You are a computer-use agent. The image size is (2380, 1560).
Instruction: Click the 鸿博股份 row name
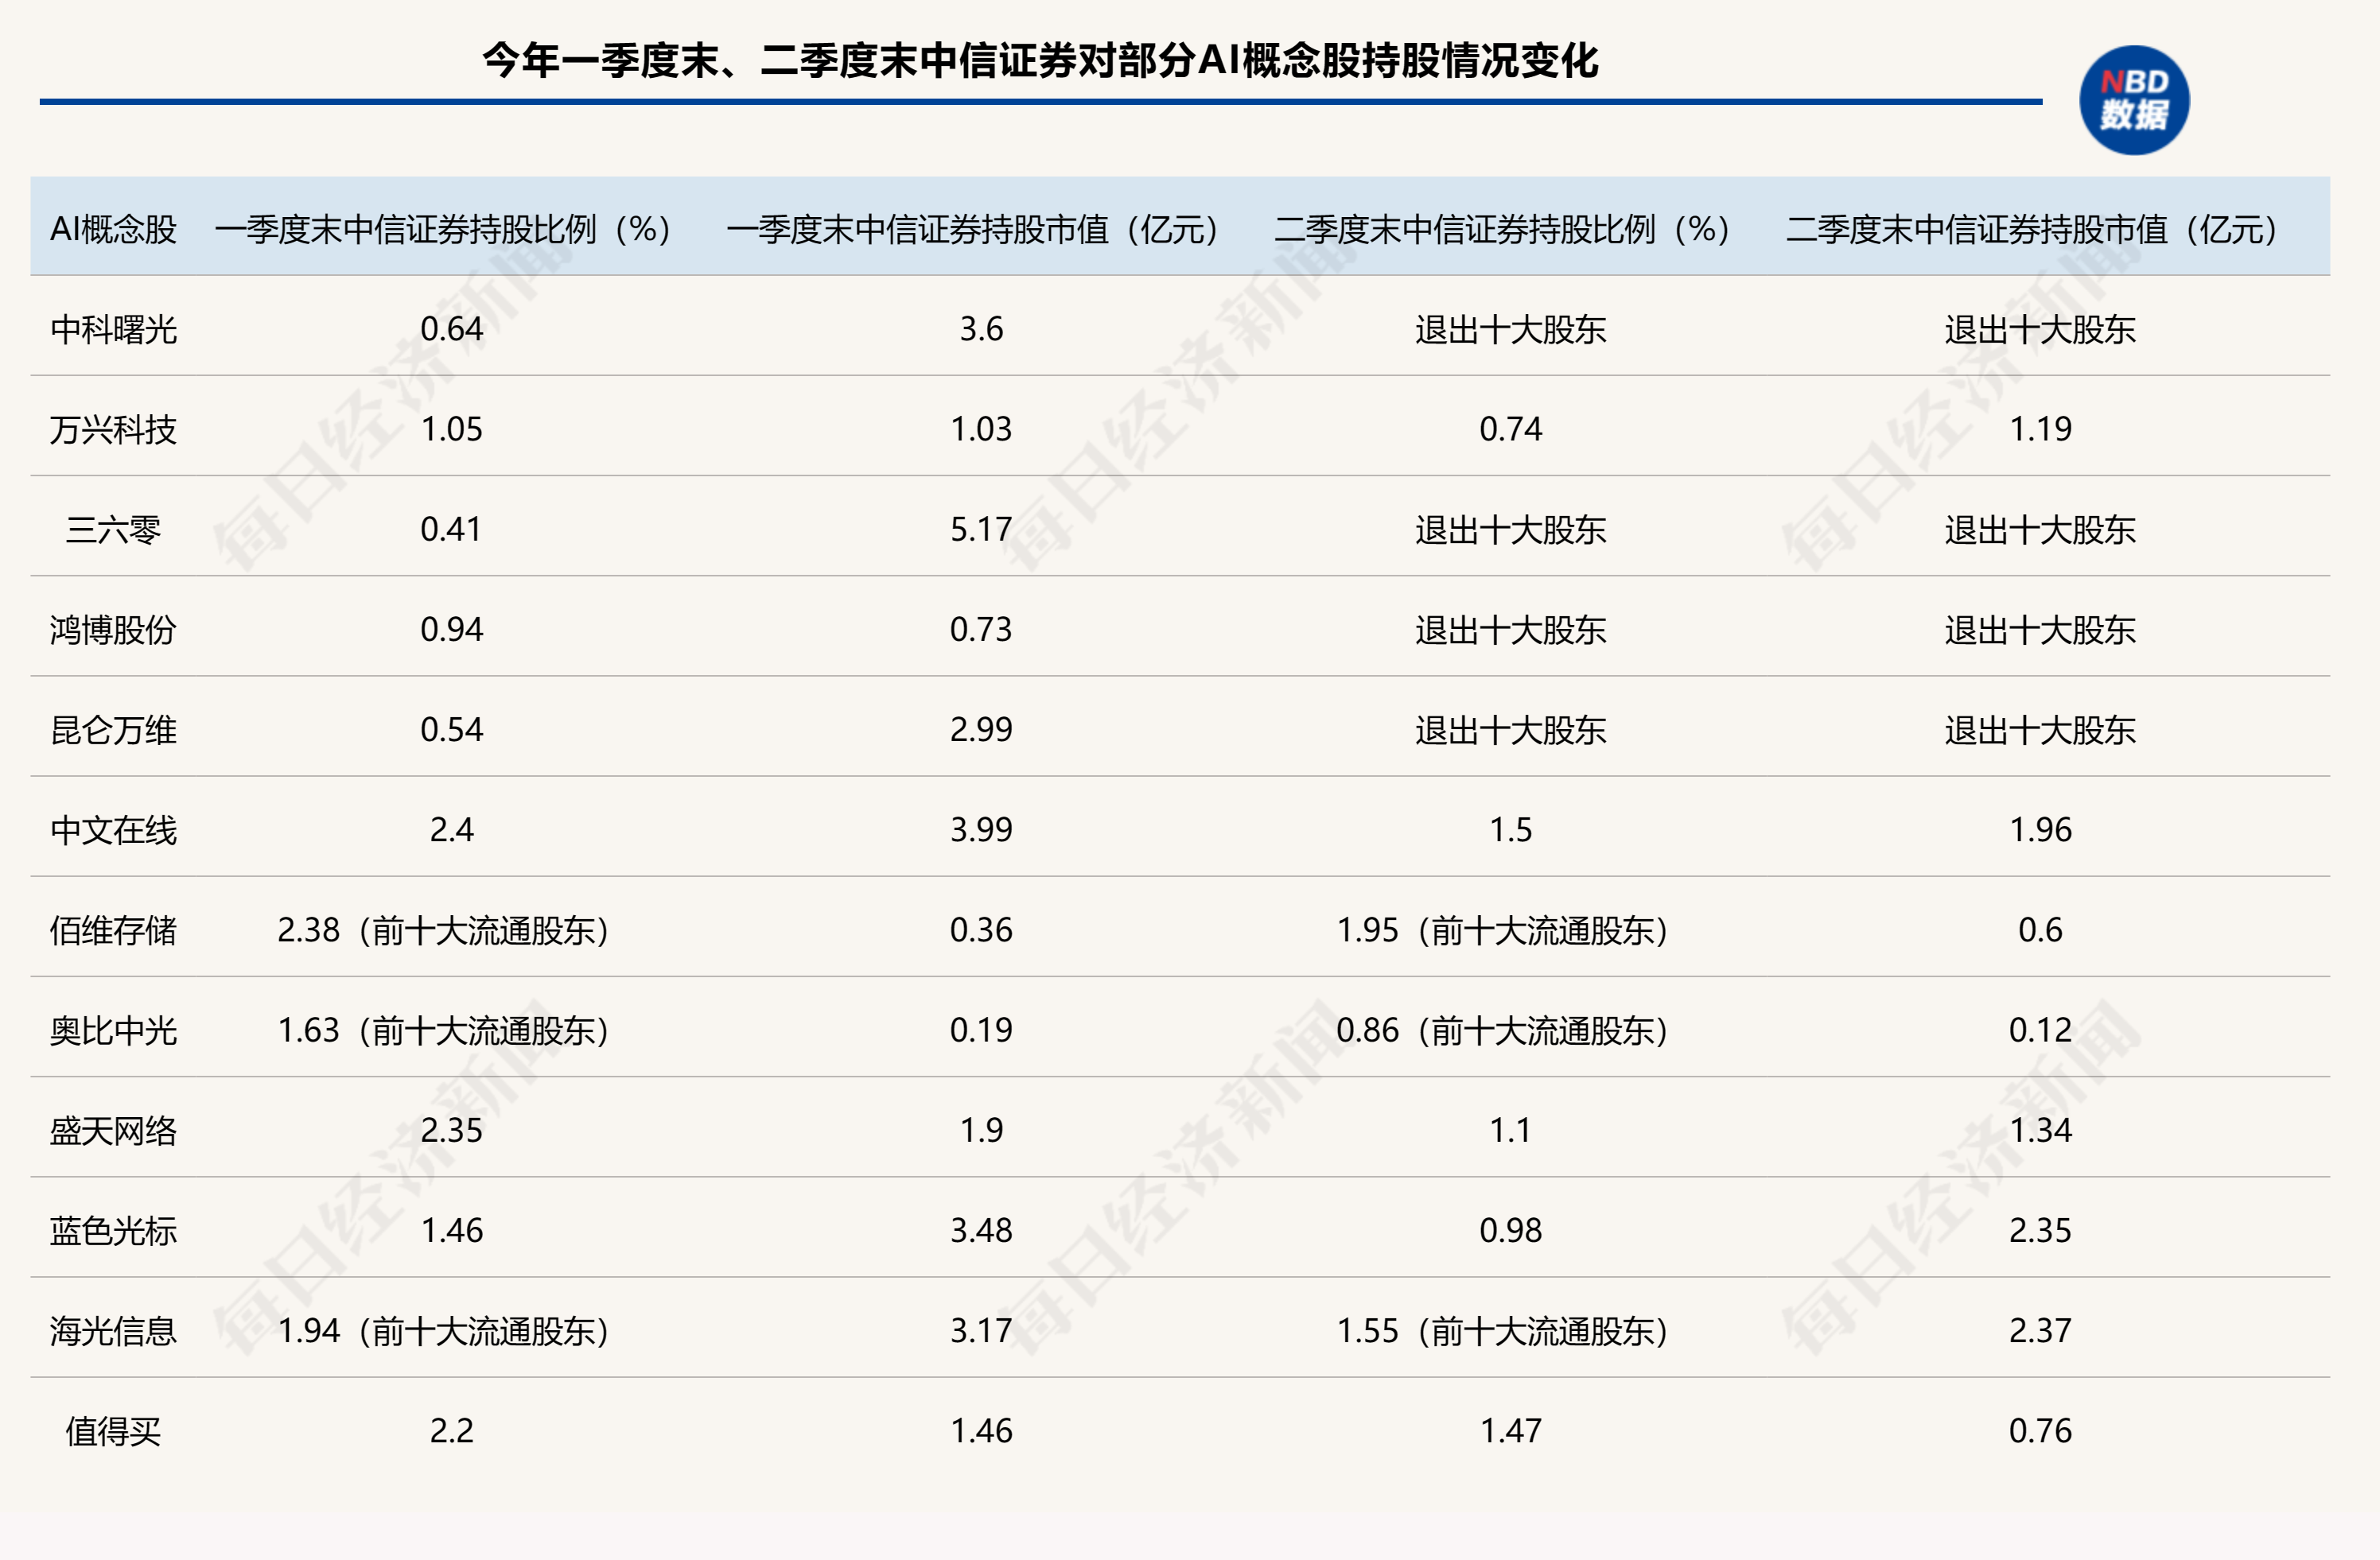113,630
